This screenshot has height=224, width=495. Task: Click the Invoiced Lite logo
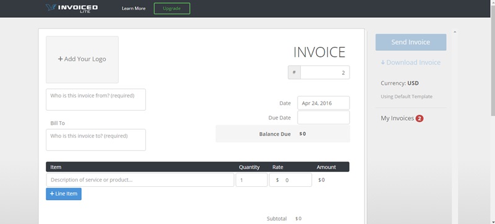point(72,8)
